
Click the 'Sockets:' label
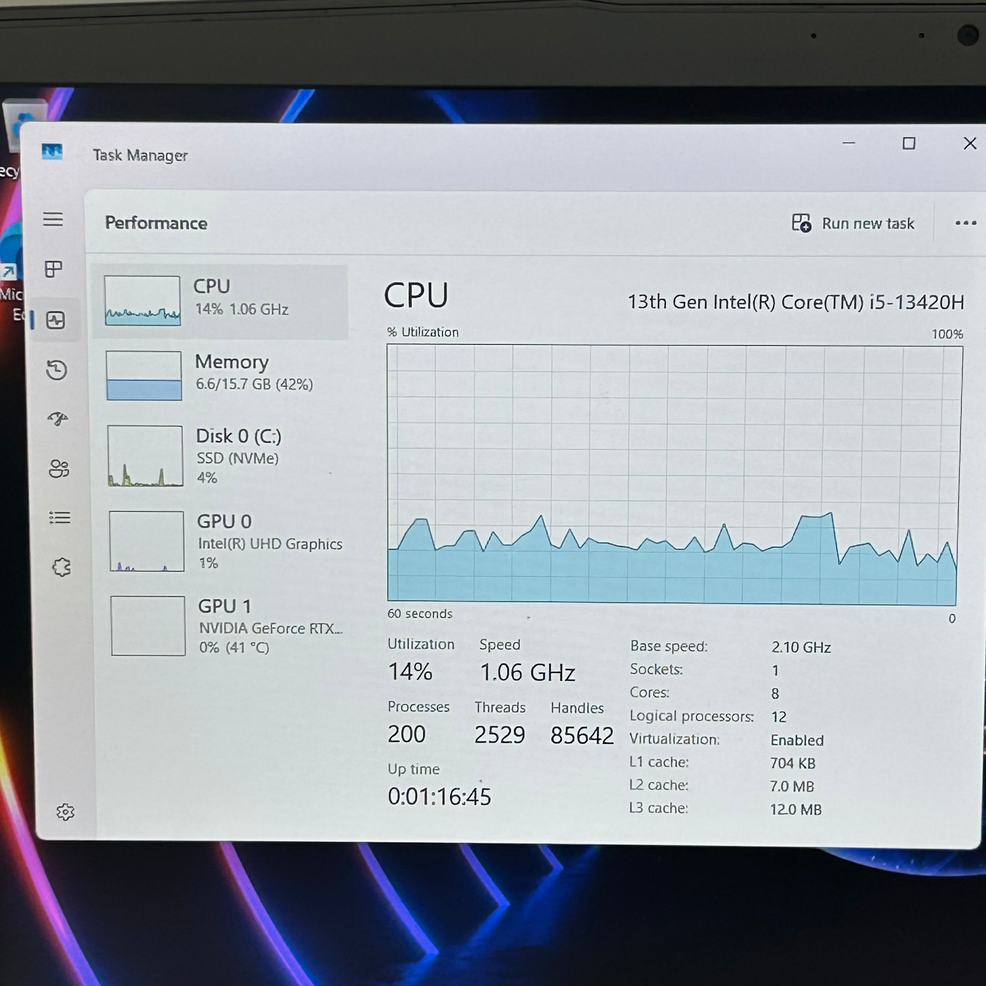(656, 669)
